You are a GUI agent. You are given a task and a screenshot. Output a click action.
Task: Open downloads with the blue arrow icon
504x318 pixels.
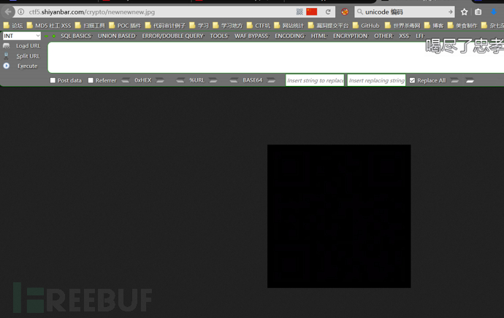[x=494, y=12]
